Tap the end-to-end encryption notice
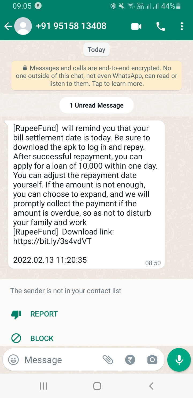The image size is (193, 398). pyautogui.click(x=96, y=76)
